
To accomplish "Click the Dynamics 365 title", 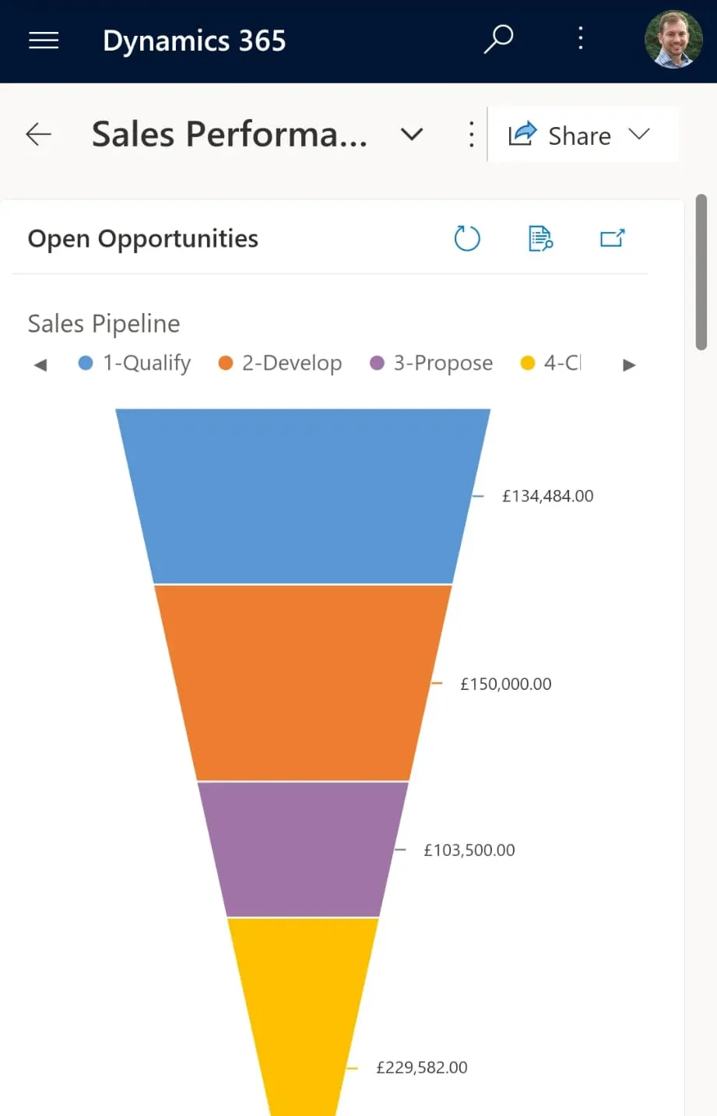I will pos(195,40).
